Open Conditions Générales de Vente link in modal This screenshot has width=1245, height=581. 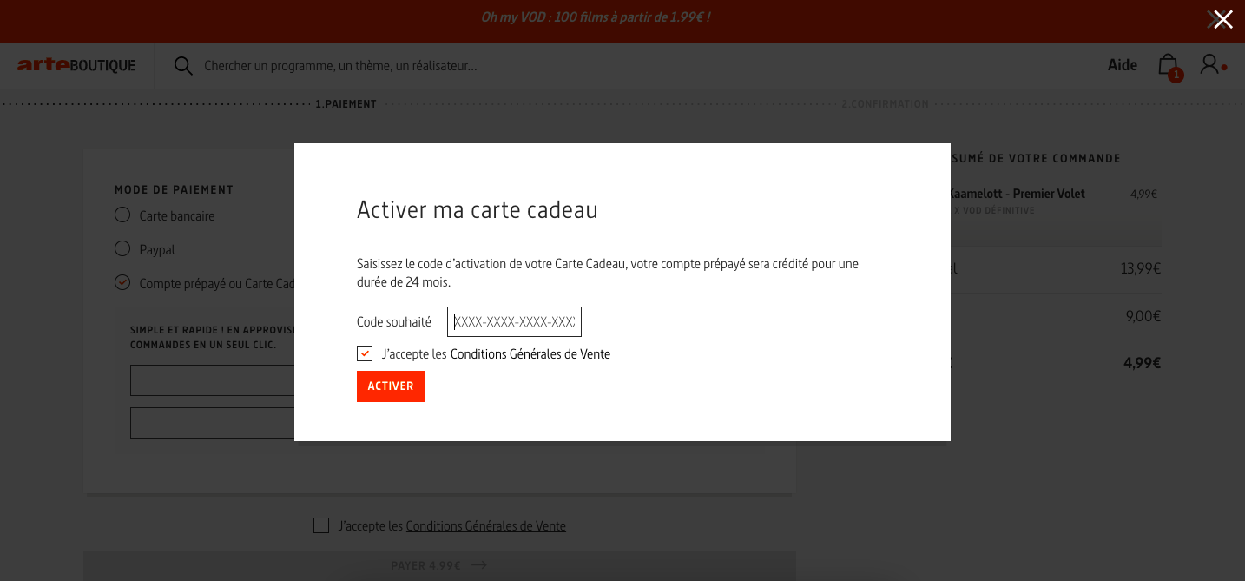530,354
